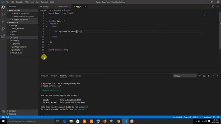Close the App.js editor tab
Viewport: 221px width, 124px height.
[x=86, y=7]
